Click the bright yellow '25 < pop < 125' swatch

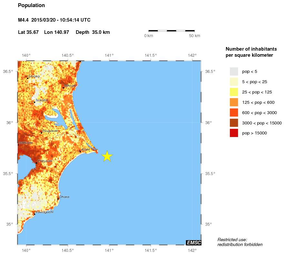tap(234, 92)
